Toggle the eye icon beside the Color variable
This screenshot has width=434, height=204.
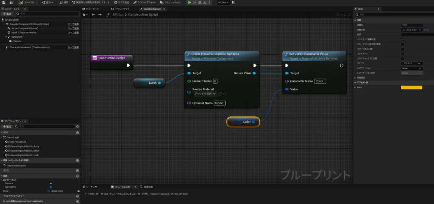[x=78, y=191]
